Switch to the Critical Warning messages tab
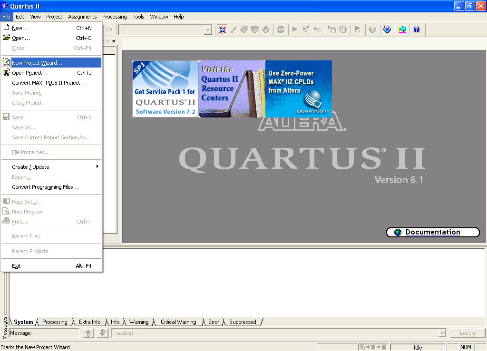This screenshot has height=351, width=487. [178, 322]
